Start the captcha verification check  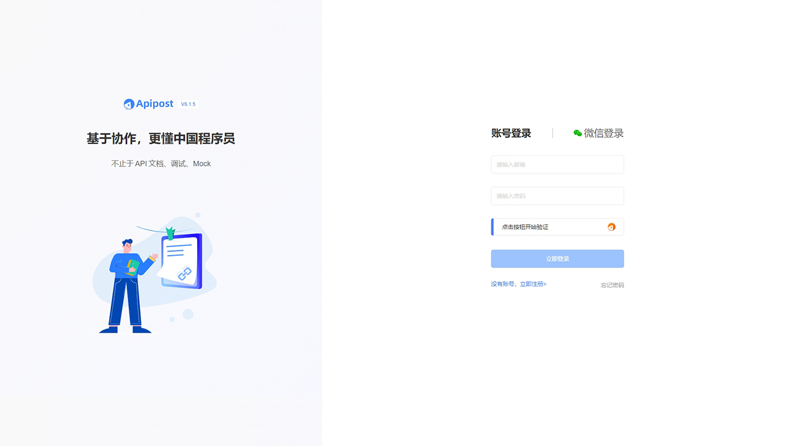(557, 227)
